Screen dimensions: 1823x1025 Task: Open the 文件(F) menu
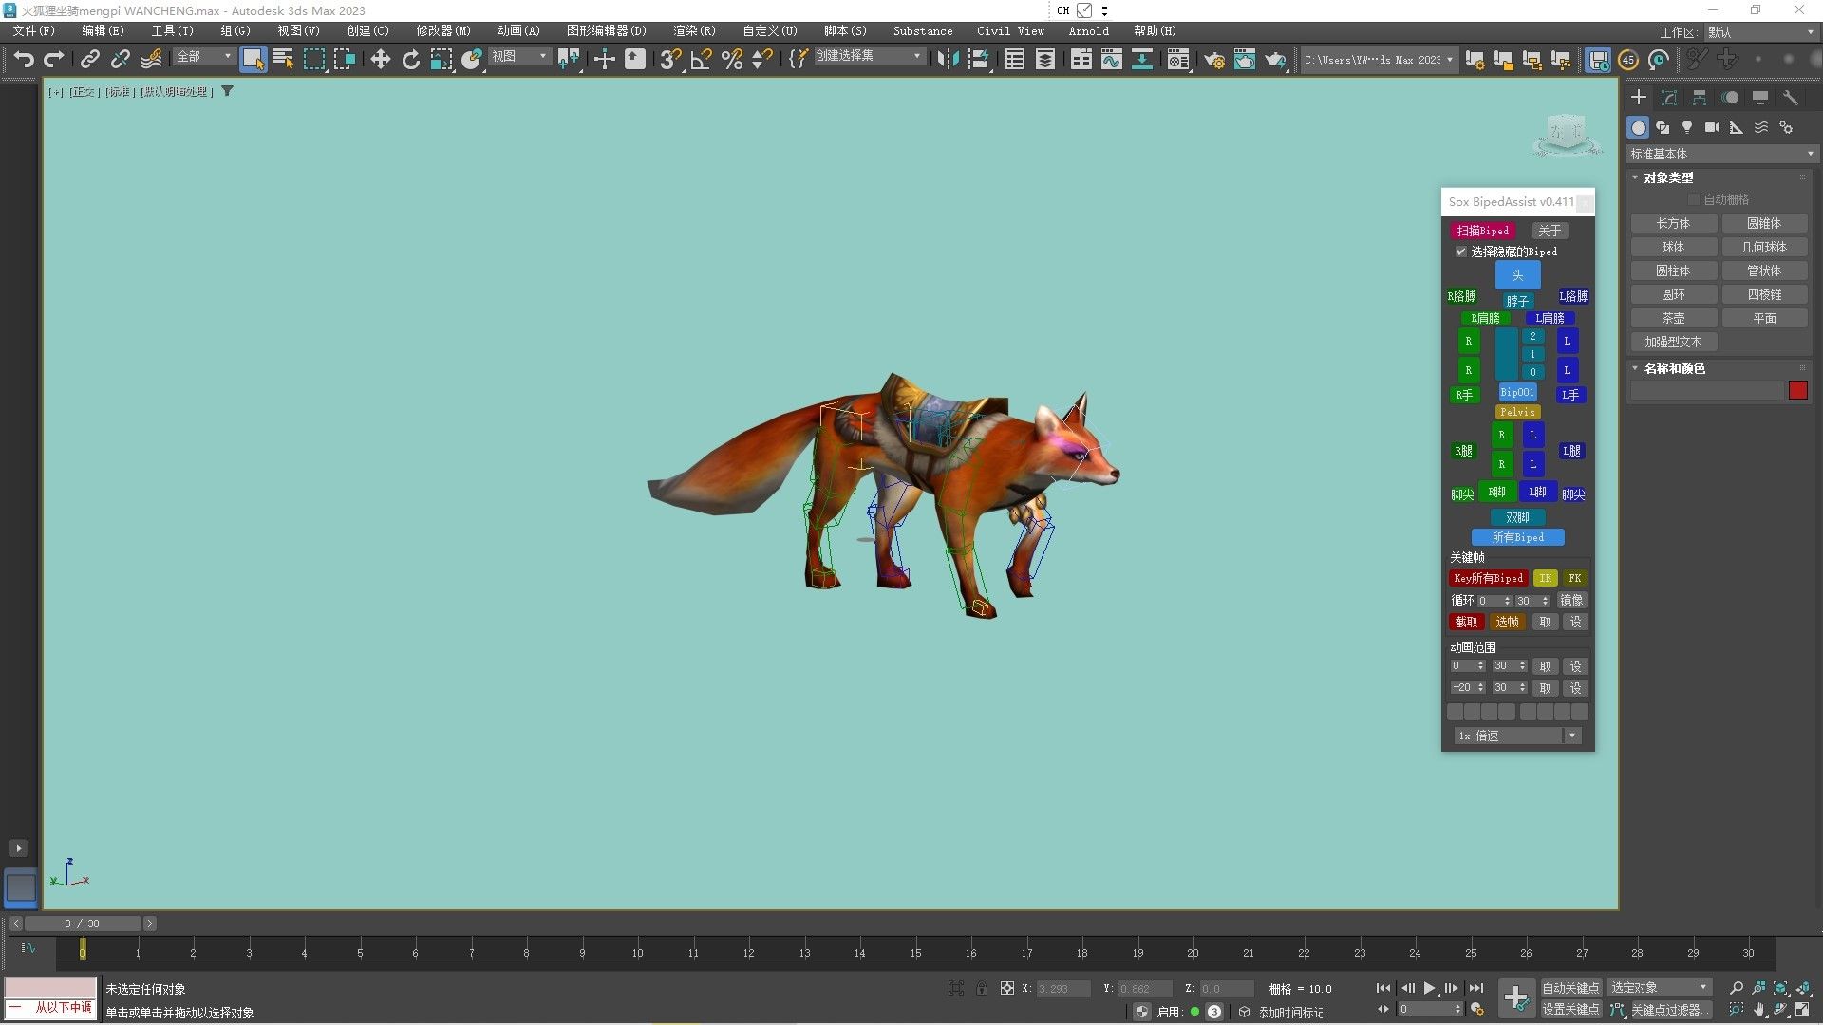[x=34, y=31]
